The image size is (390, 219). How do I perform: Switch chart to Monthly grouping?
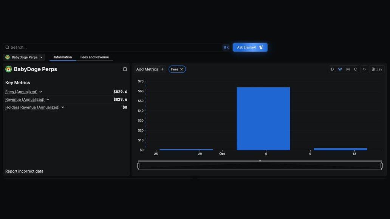coord(348,69)
